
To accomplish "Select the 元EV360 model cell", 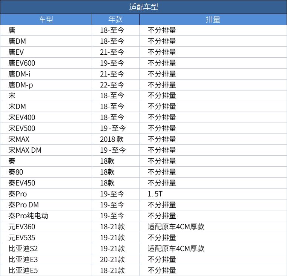I will click(46, 227).
